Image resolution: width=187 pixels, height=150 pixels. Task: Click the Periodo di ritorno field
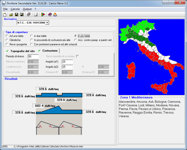(x=33, y=56)
